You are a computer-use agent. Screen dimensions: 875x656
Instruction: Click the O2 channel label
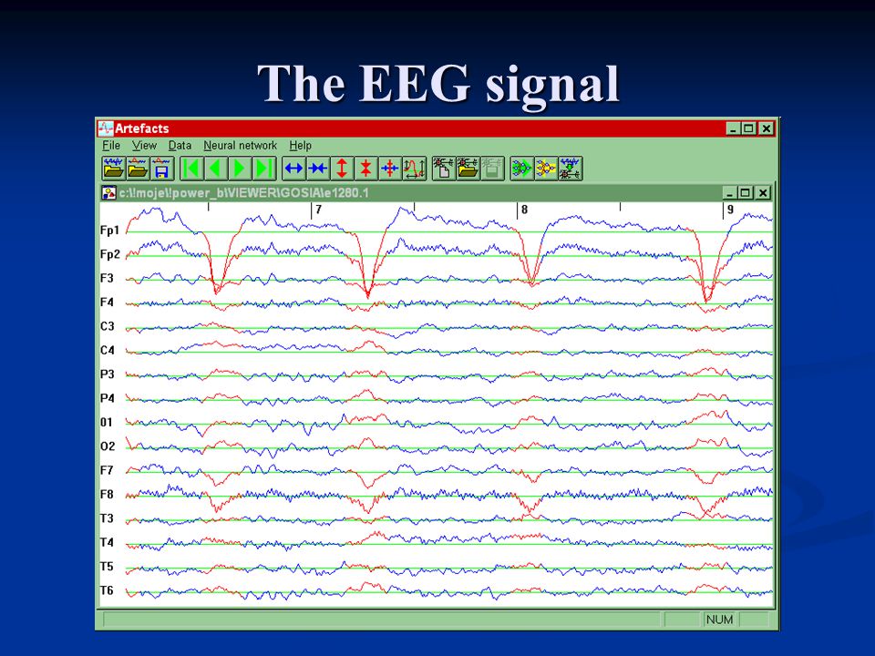tap(108, 446)
